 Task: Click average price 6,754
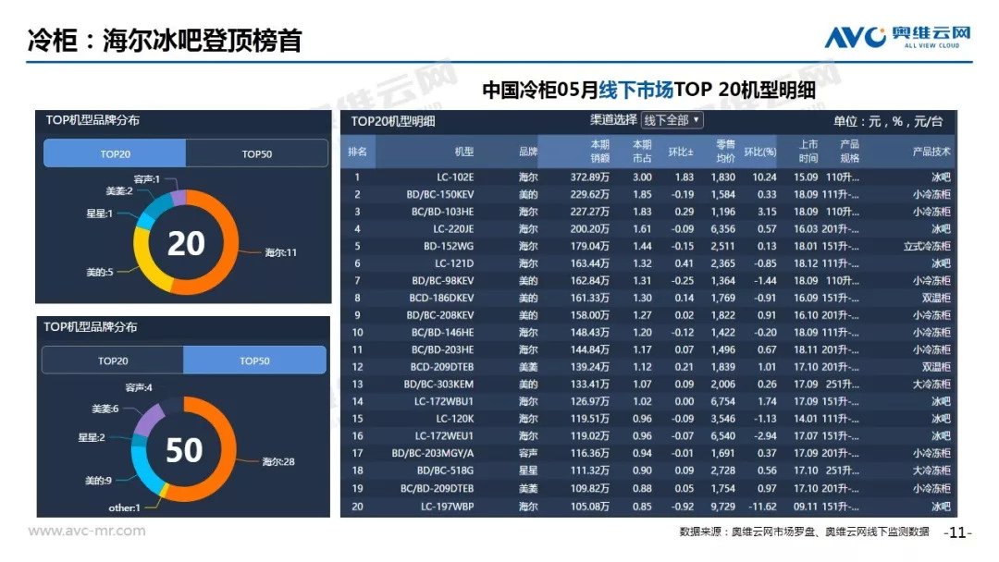tap(723, 401)
